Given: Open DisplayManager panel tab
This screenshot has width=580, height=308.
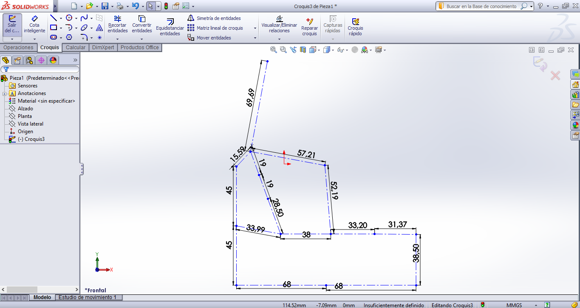Looking at the screenshot, I should [x=53, y=60].
